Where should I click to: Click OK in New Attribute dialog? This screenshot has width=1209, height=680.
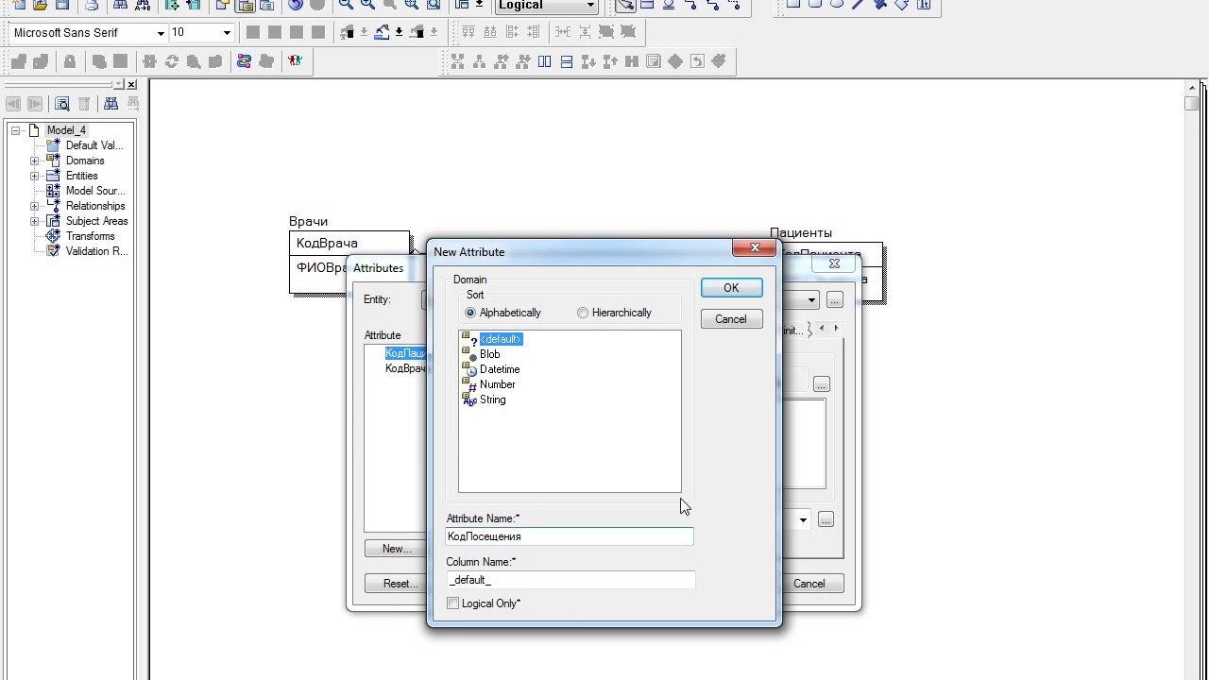pyautogui.click(x=731, y=288)
